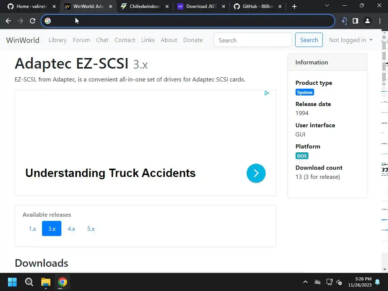Close the Chilledwindows tab

click(x=167, y=7)
